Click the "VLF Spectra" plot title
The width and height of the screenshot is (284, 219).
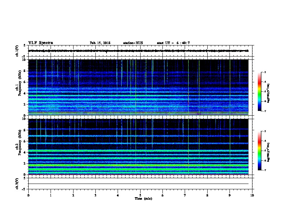tap(41, 43)
